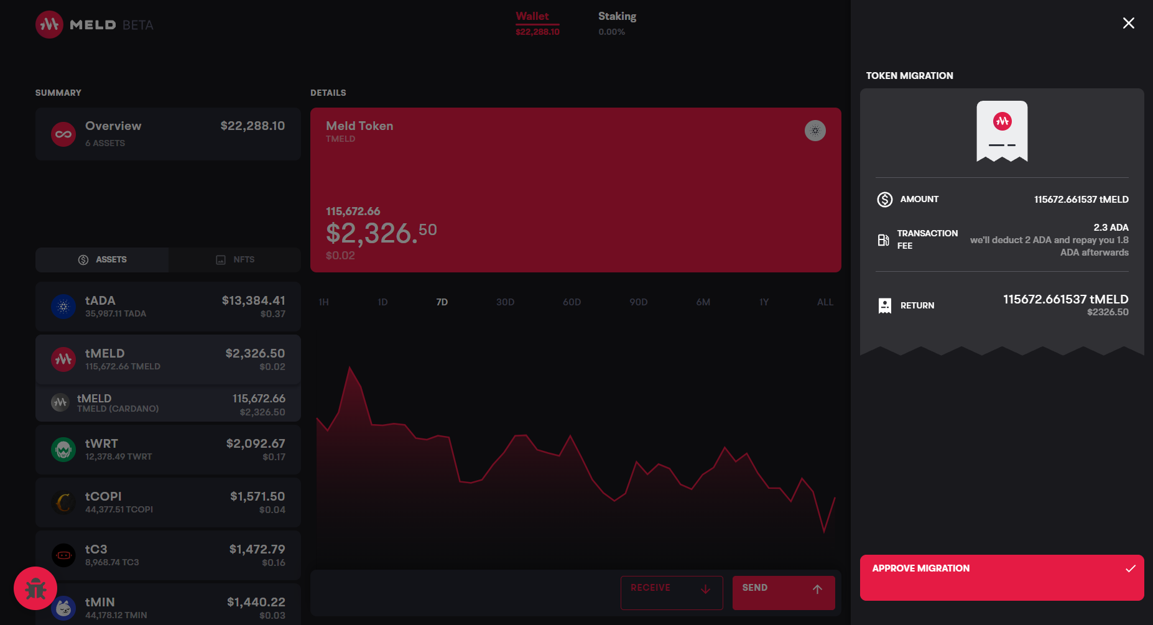Open the bug report icon button
Viewport: 1153px width, 625px height.
(x=35, y=588)
